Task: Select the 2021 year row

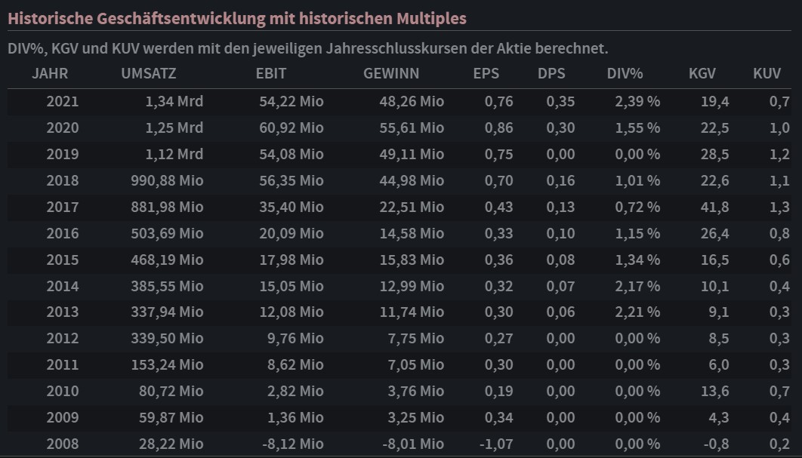Action: [x=62, y=102]
